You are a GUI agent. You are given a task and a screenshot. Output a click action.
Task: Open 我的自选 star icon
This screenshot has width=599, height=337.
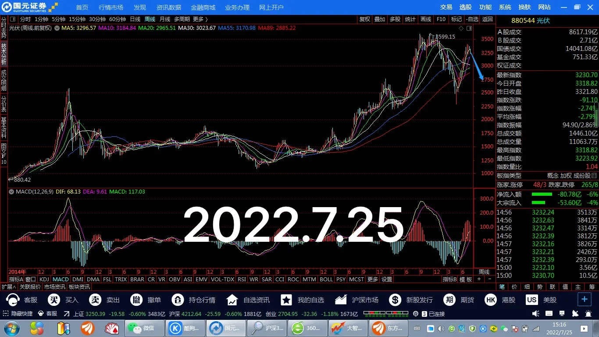pos(286,300)
